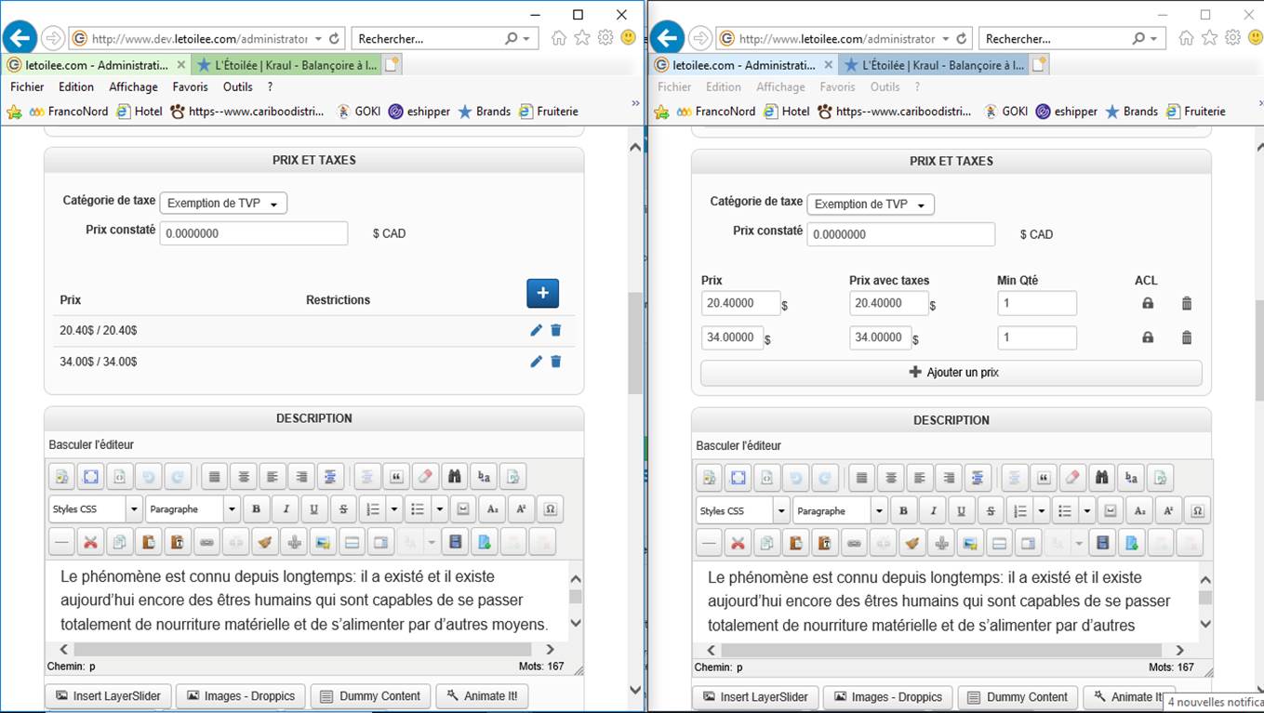Click the horizontal rule icon in left editor

click(61, 542)
